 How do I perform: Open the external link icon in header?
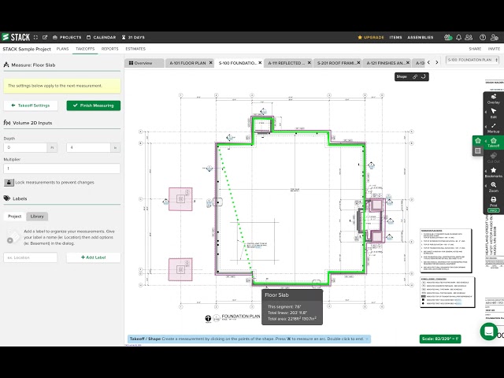tap(45, 37)
